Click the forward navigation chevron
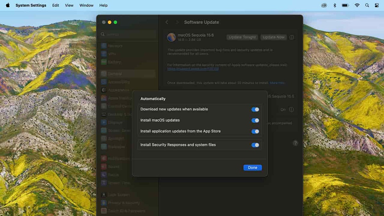Screen dimensions: 384x216 click(x=177, y=22)
